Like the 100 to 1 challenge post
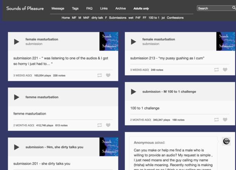 coord(225,119)
